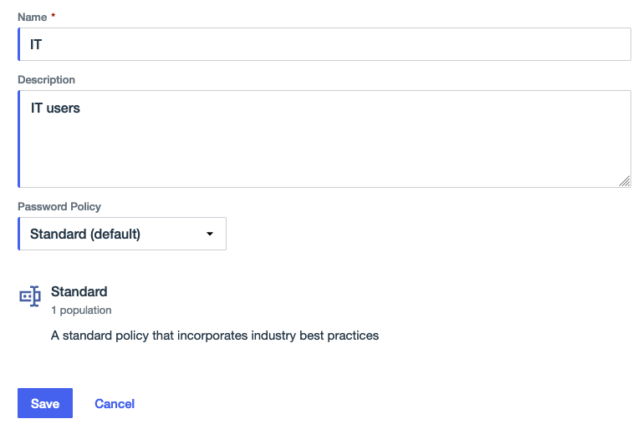The height and width of the screenshot is (444, 643).
Task: Place the cursor after 'IT users' text
Action: pos(81,108)
